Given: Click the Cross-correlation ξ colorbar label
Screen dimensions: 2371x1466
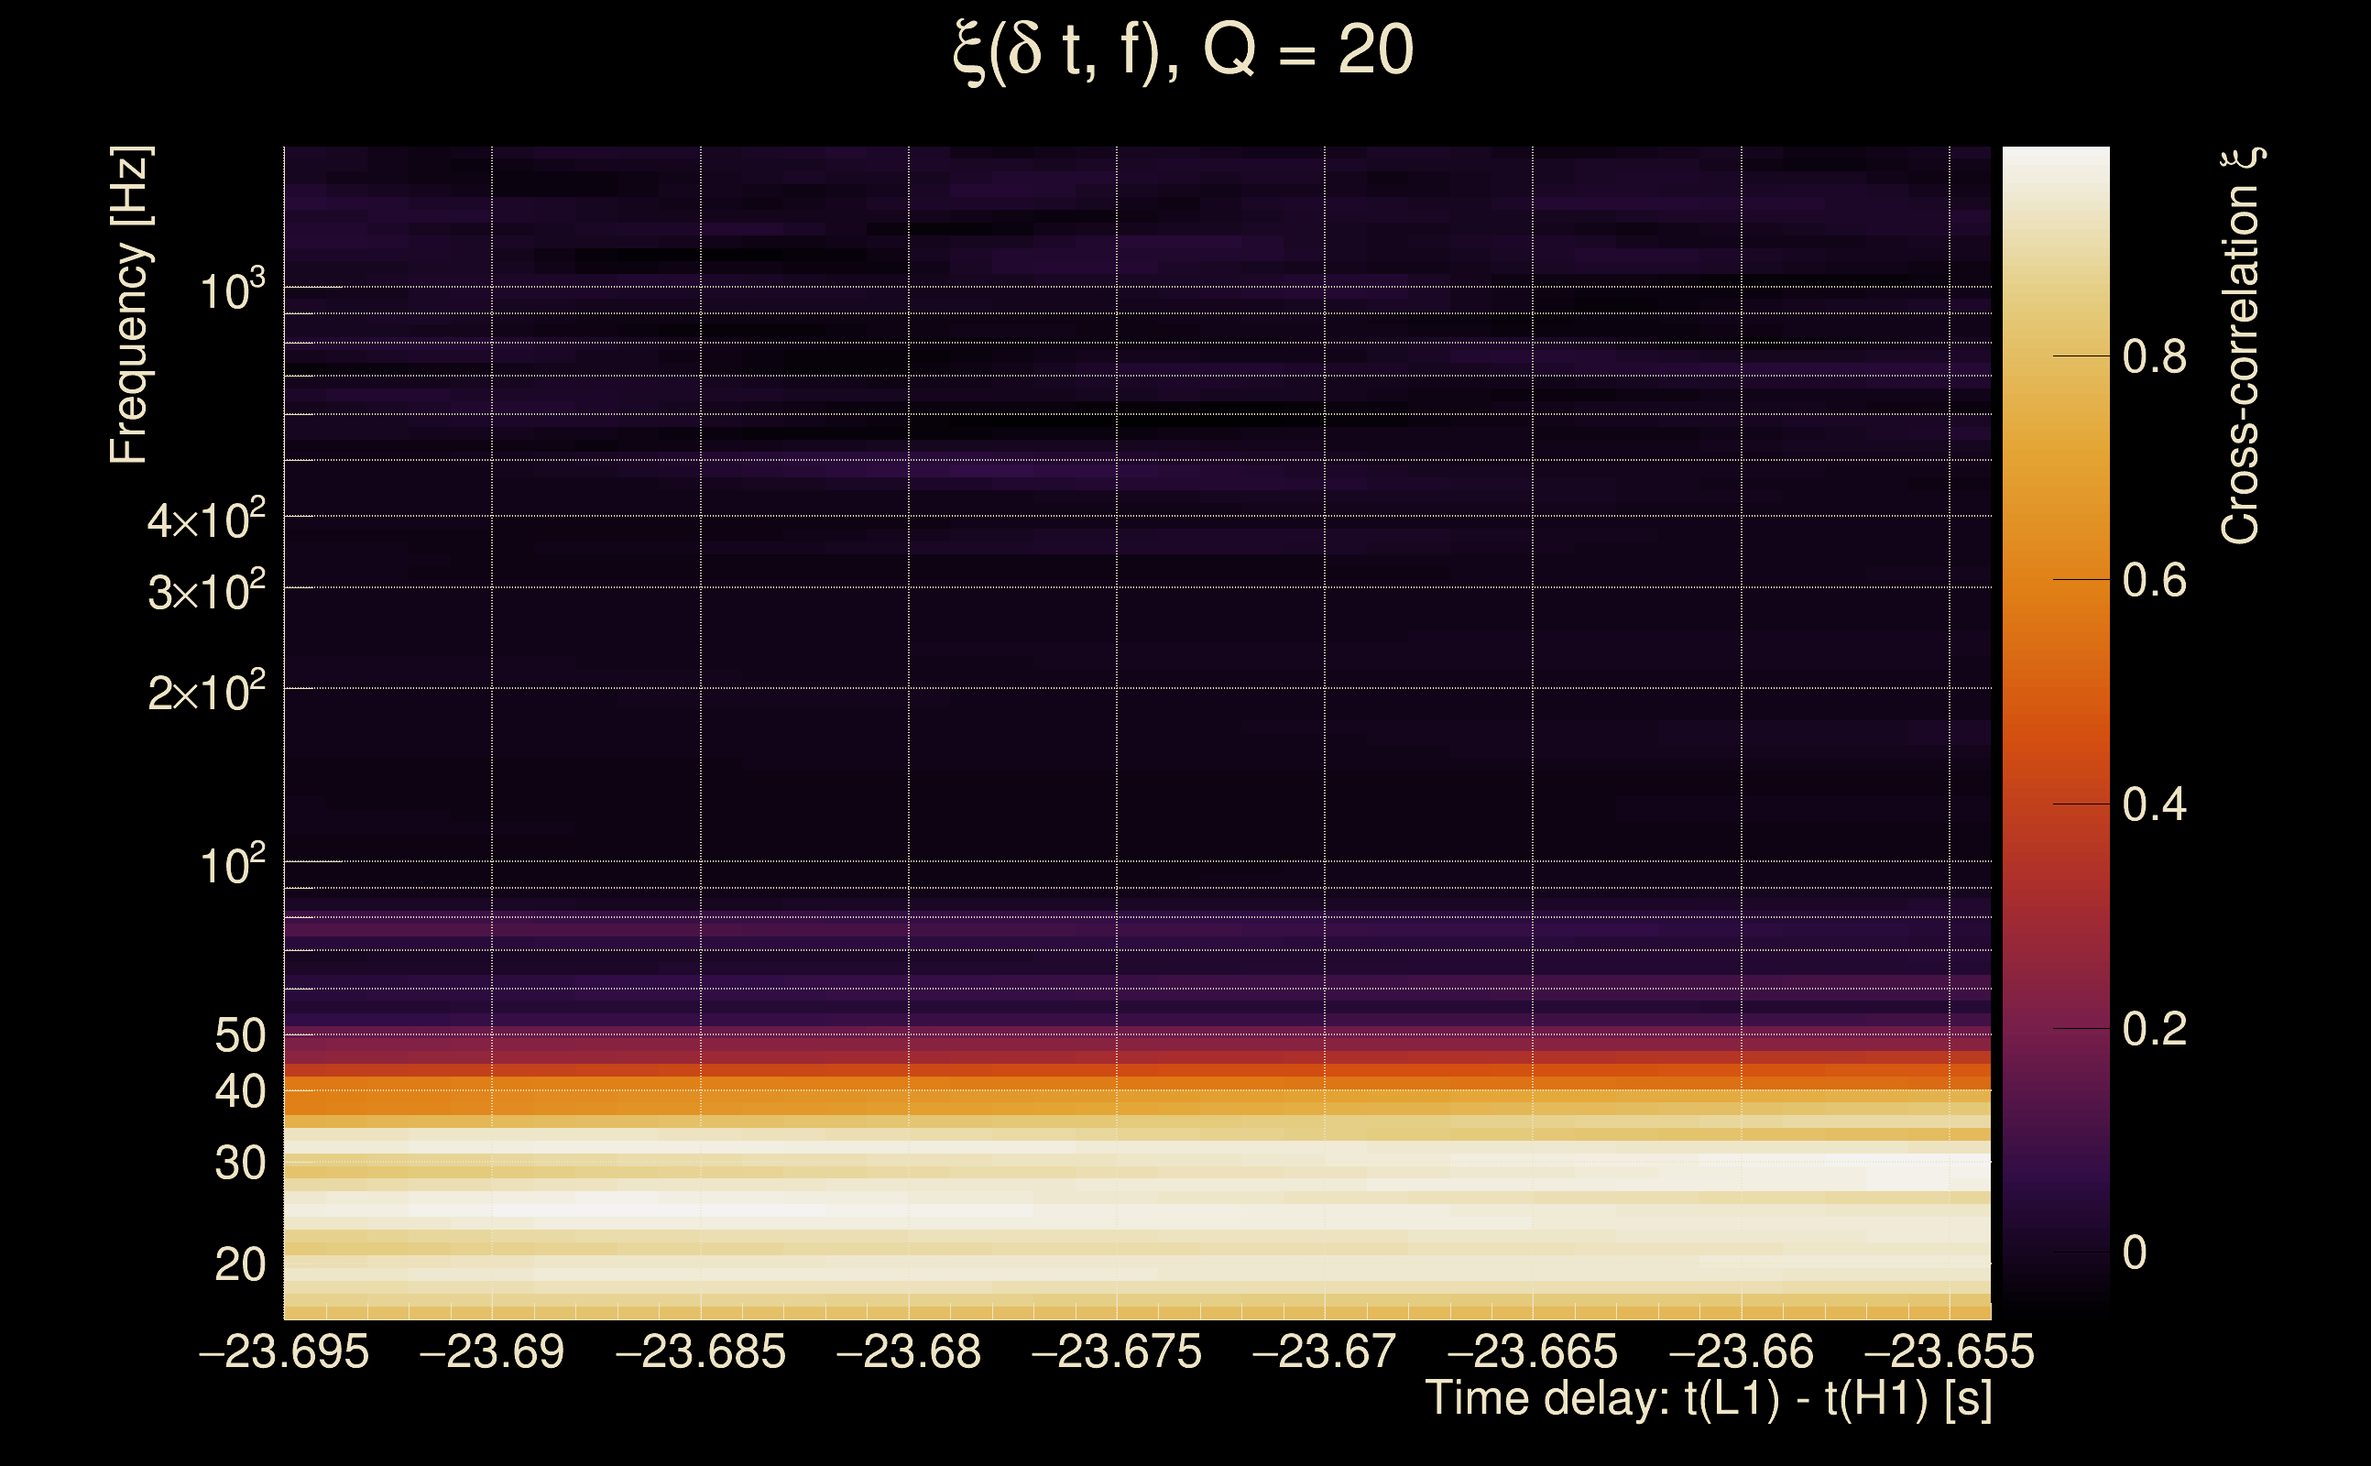Looking at the screenshot, I should coord(2242,345).
